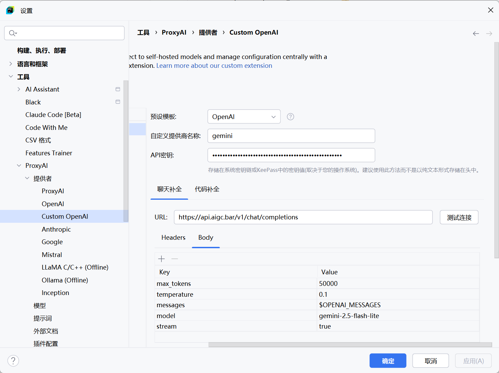Click the right panel vertical scrollbar
499x373 pixels.
(496, 150)
